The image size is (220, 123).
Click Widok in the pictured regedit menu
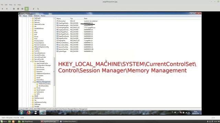point(30,16)
